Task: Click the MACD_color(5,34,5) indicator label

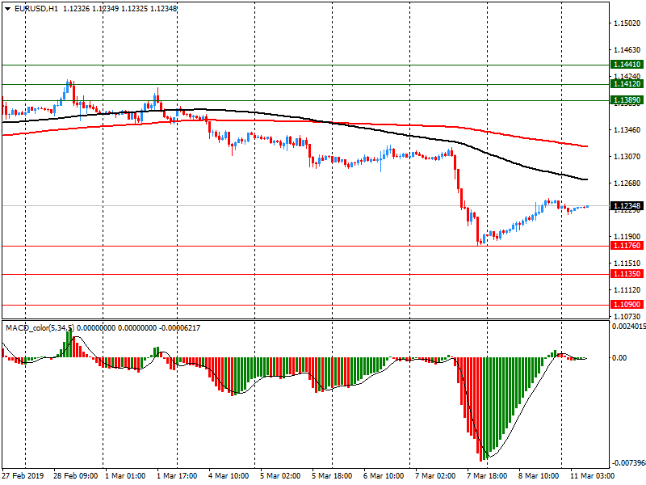Action: (40, 328)
